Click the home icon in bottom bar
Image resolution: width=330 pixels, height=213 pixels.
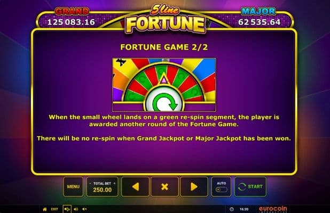click(45, 209)
